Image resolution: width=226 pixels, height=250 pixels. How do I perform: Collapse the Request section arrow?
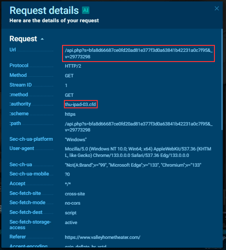tap(42, 39)
